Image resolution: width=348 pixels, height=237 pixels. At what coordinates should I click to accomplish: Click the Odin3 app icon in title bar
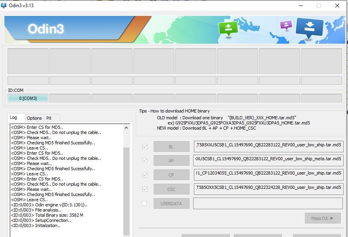coord(4,5)
